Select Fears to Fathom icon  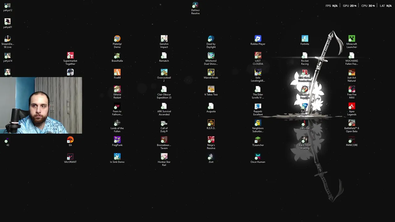click(x=117, y=109)
